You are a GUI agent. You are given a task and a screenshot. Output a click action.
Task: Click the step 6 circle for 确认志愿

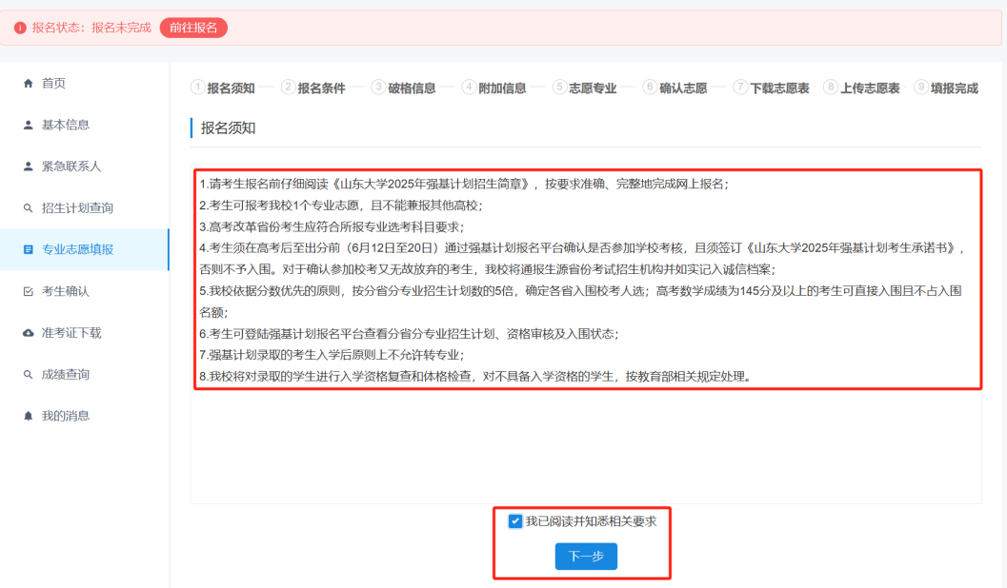650,88
